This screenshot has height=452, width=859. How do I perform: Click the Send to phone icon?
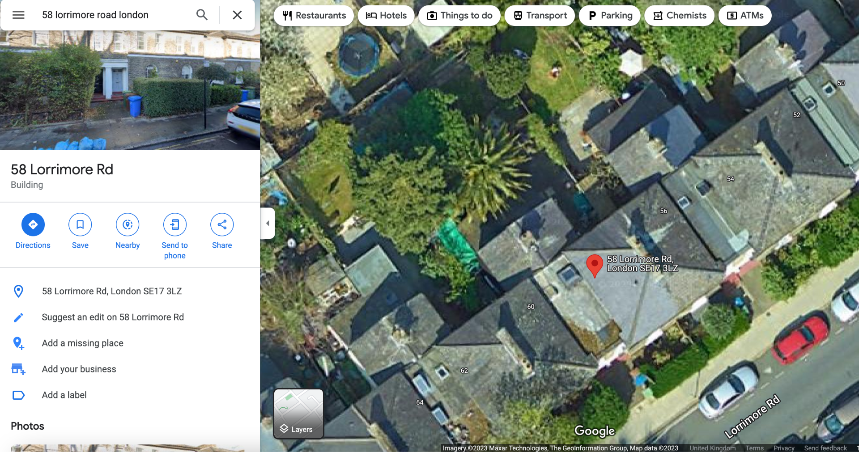pos(175,224)
